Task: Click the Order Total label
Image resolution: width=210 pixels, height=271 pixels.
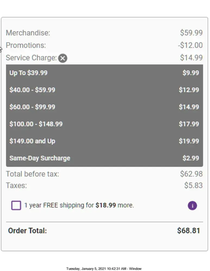Action: click(x=27, y=231)
